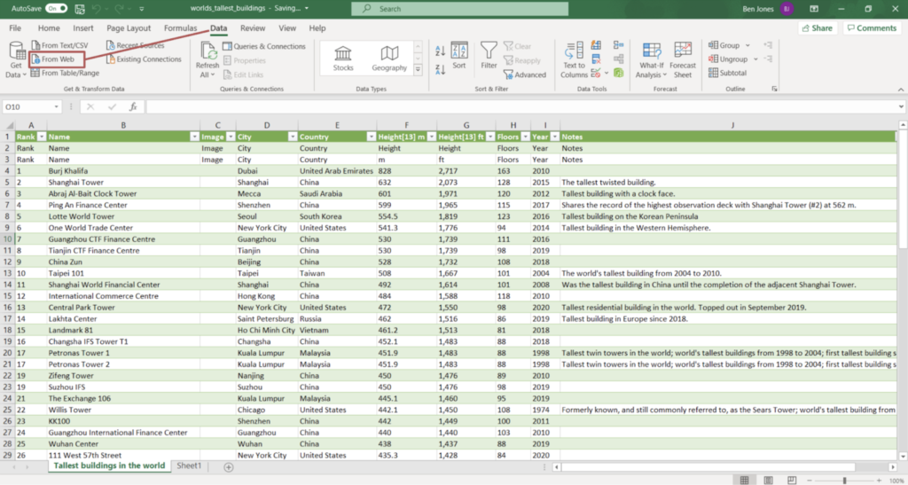Switch to the Formulas tab

(x=180, y=27)
